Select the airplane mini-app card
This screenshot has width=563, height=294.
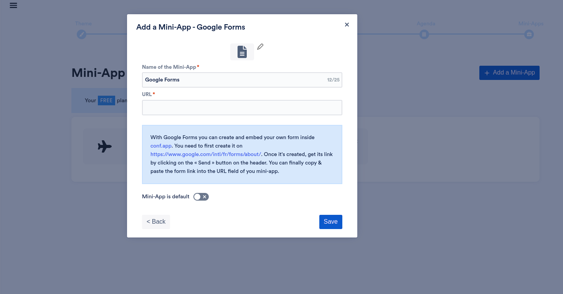tap(104, 146)
